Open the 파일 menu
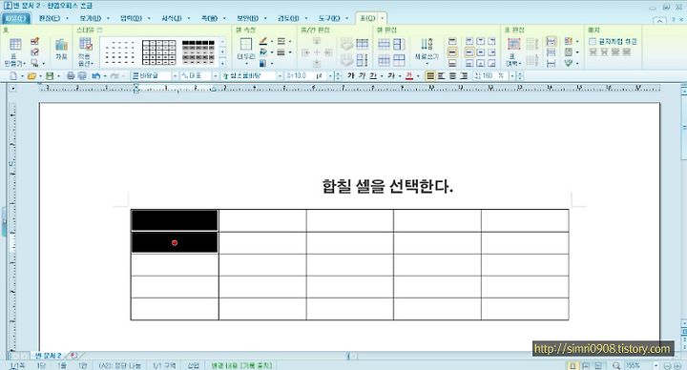Image resolution: width=687 pixels, height=370 pixels. pos(16,18)
